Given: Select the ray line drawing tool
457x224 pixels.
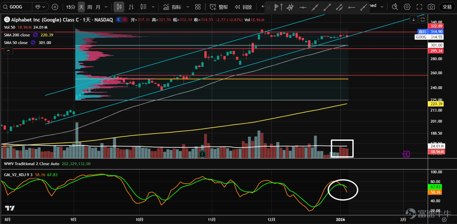Looking at the screenshot, I should point(363,7).
